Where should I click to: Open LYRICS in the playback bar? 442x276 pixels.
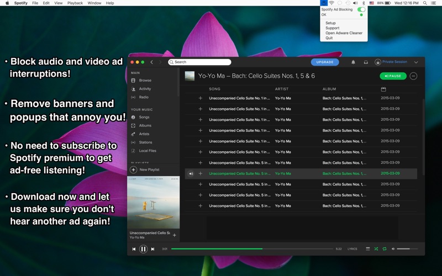pyautogui.click(x=352, y=249)
